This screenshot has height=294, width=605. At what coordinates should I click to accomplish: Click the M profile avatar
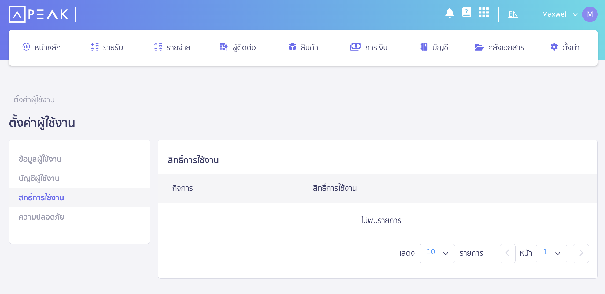(590, 14)
